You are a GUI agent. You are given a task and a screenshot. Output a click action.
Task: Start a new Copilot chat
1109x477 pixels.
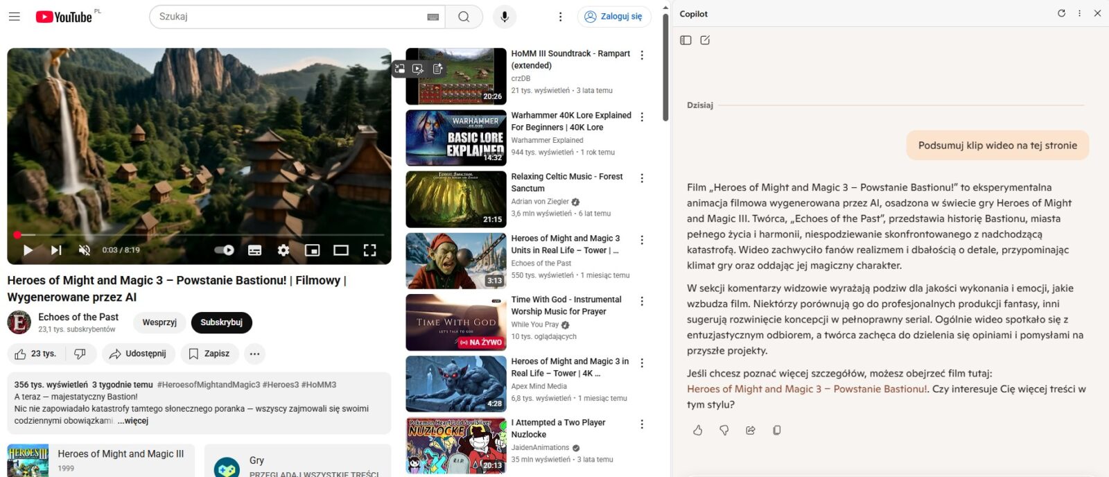click(x=705, y=40)
